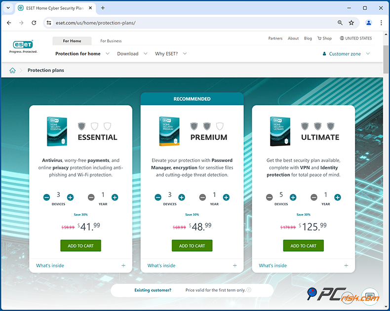Open Chrome three-dot menu
This screenshot has height=311, width=390.
pos(381,23)
